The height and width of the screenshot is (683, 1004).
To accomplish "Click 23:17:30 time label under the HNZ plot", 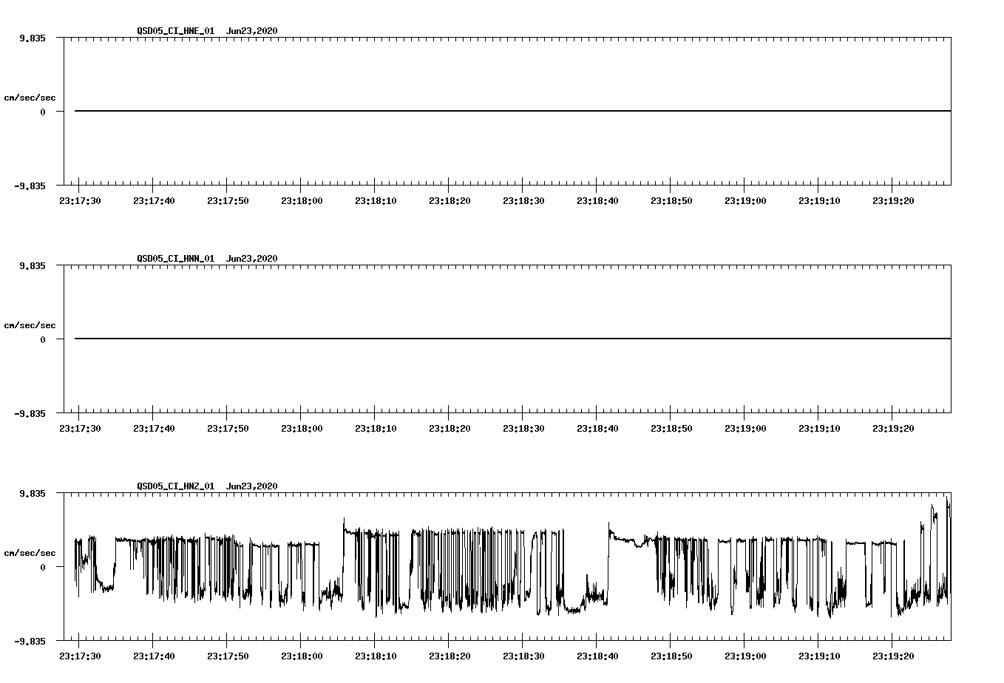I will (x=80, y=656).
